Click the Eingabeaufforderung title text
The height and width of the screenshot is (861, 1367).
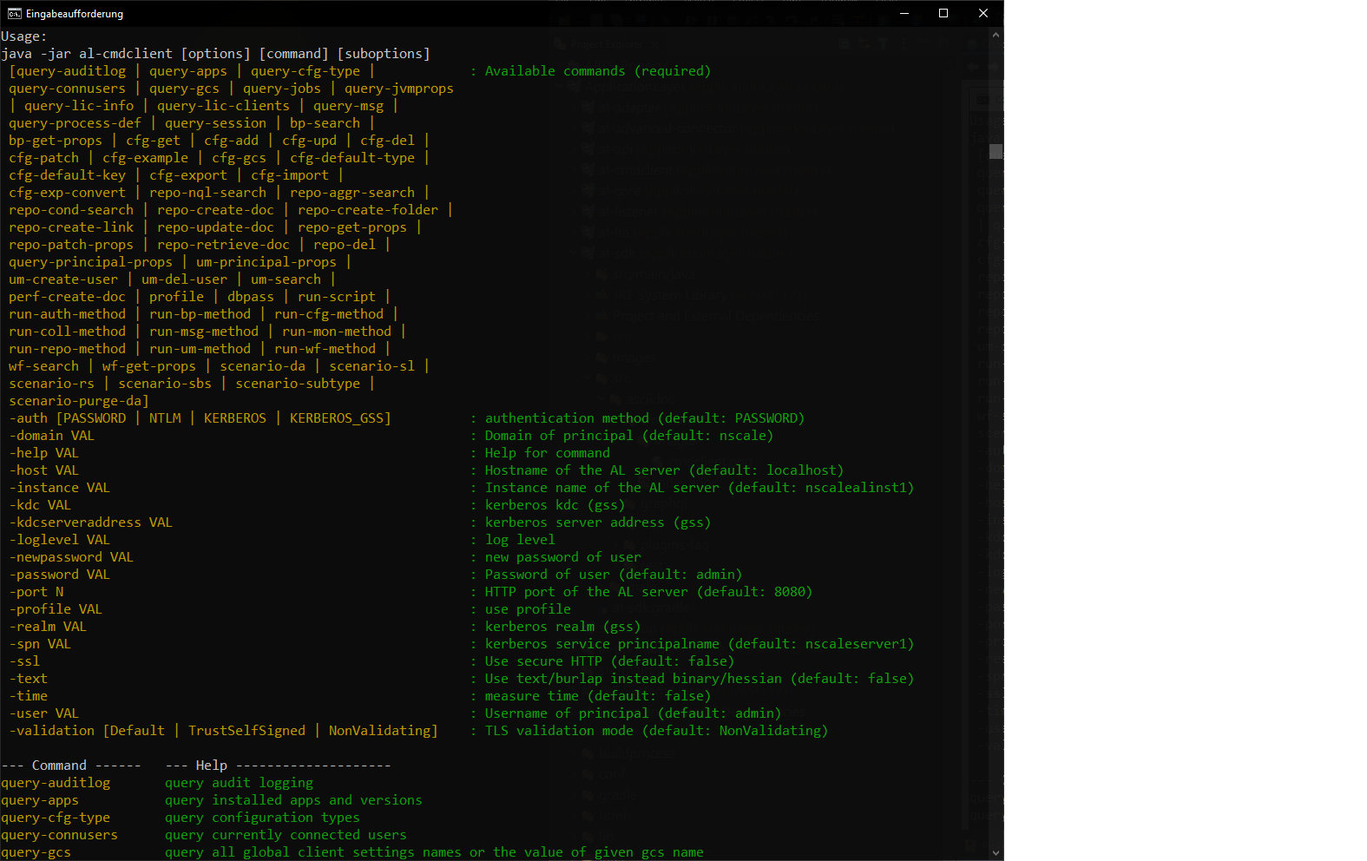[x=75, y=14]
